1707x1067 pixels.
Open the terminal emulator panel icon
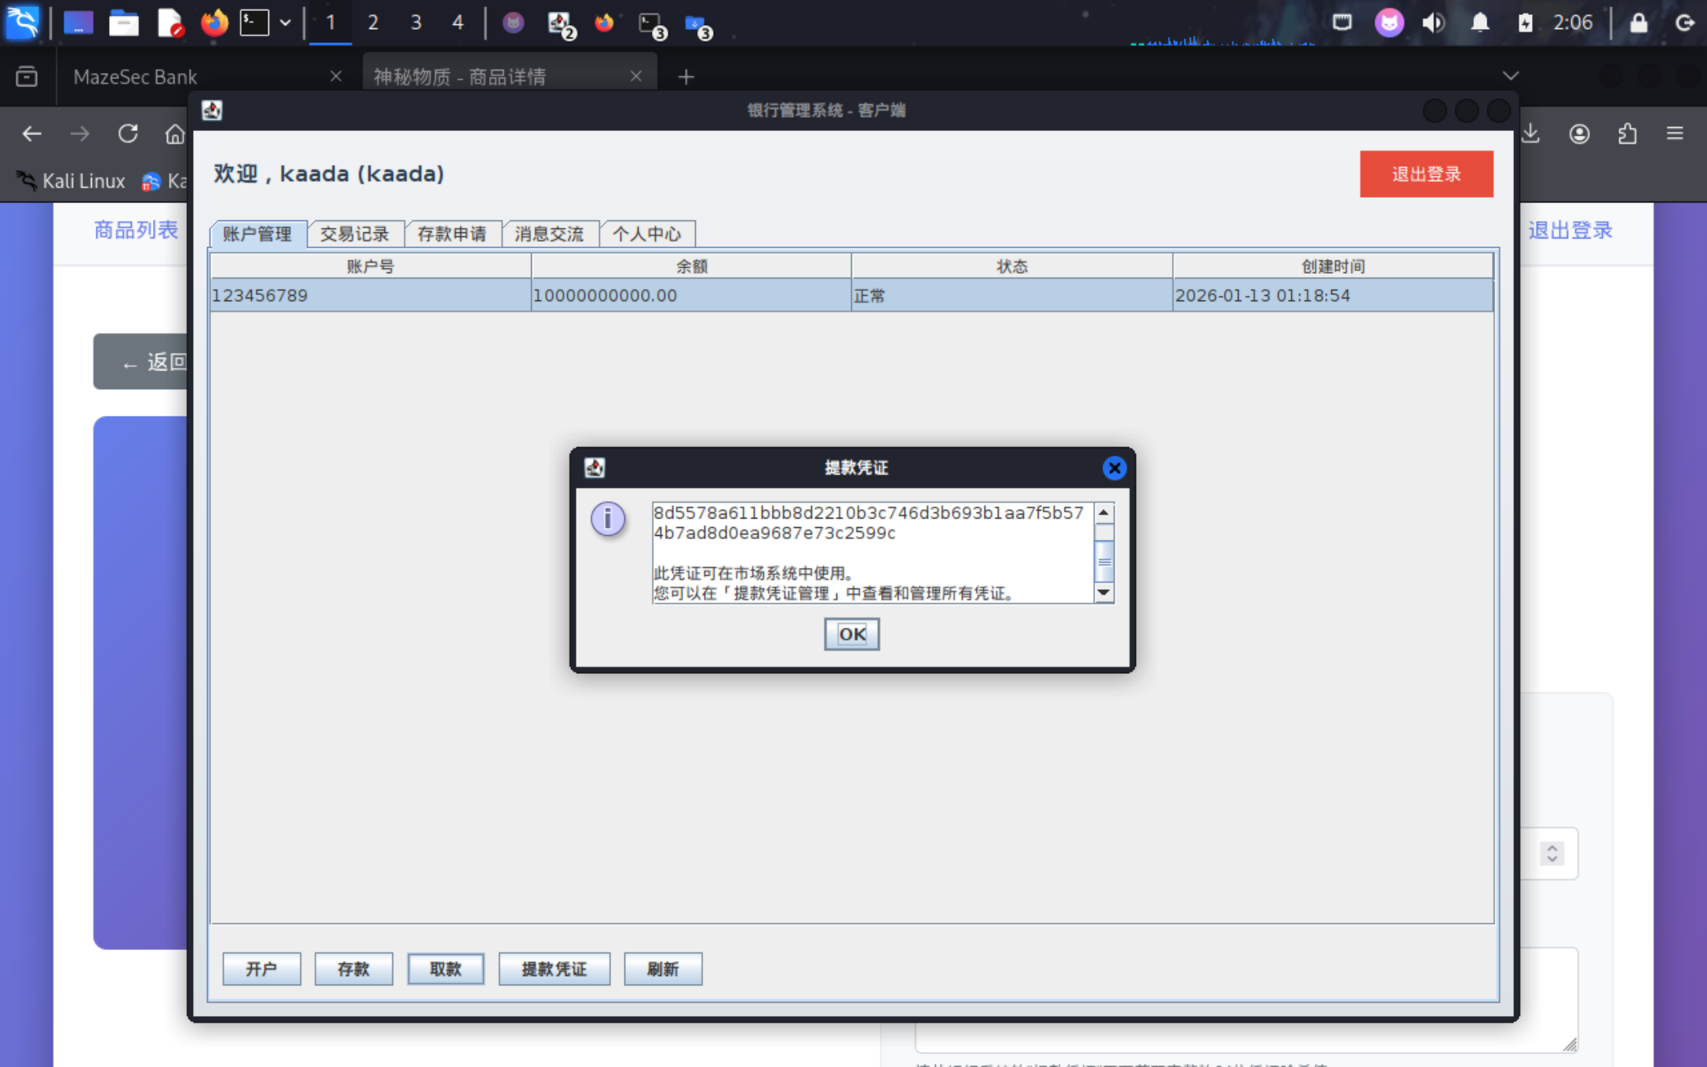tap(254, 23)
